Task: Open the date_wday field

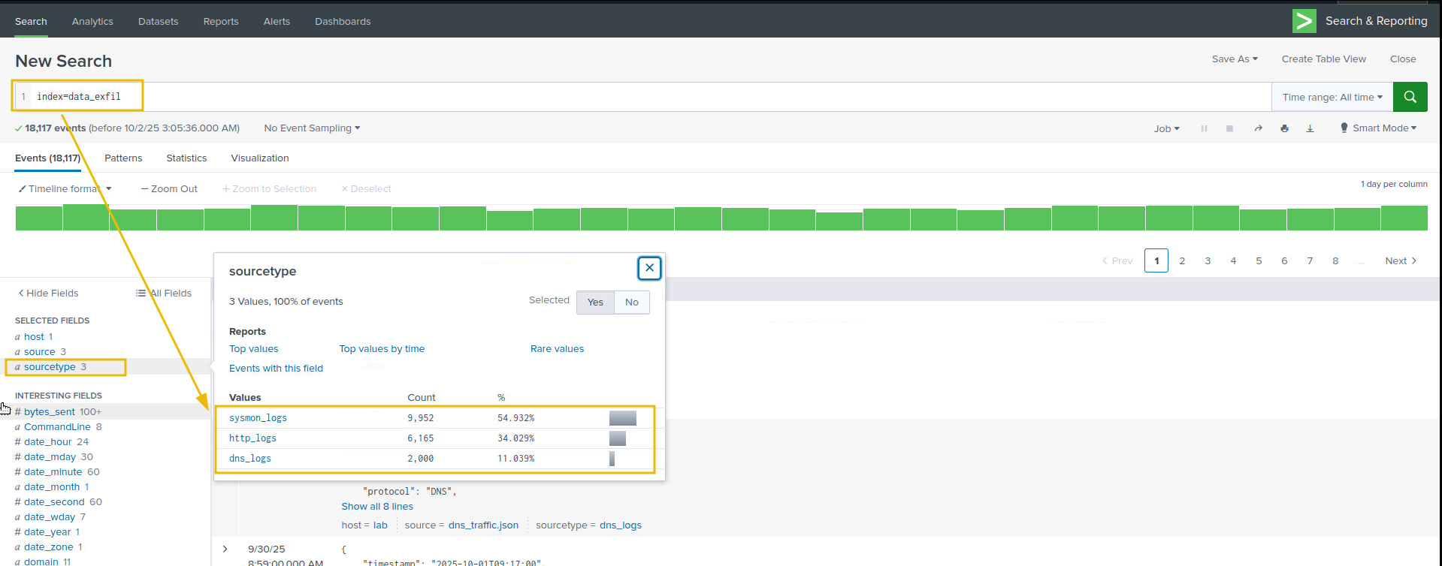Action: (x=50, y=517)
